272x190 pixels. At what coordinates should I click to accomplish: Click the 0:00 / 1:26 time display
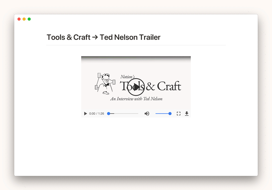click(x=97, y=114)
